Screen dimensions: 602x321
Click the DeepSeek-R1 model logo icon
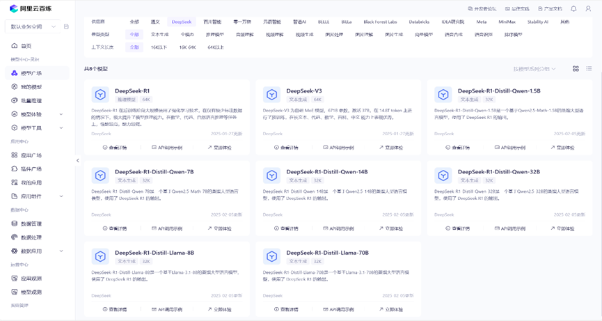100,95
